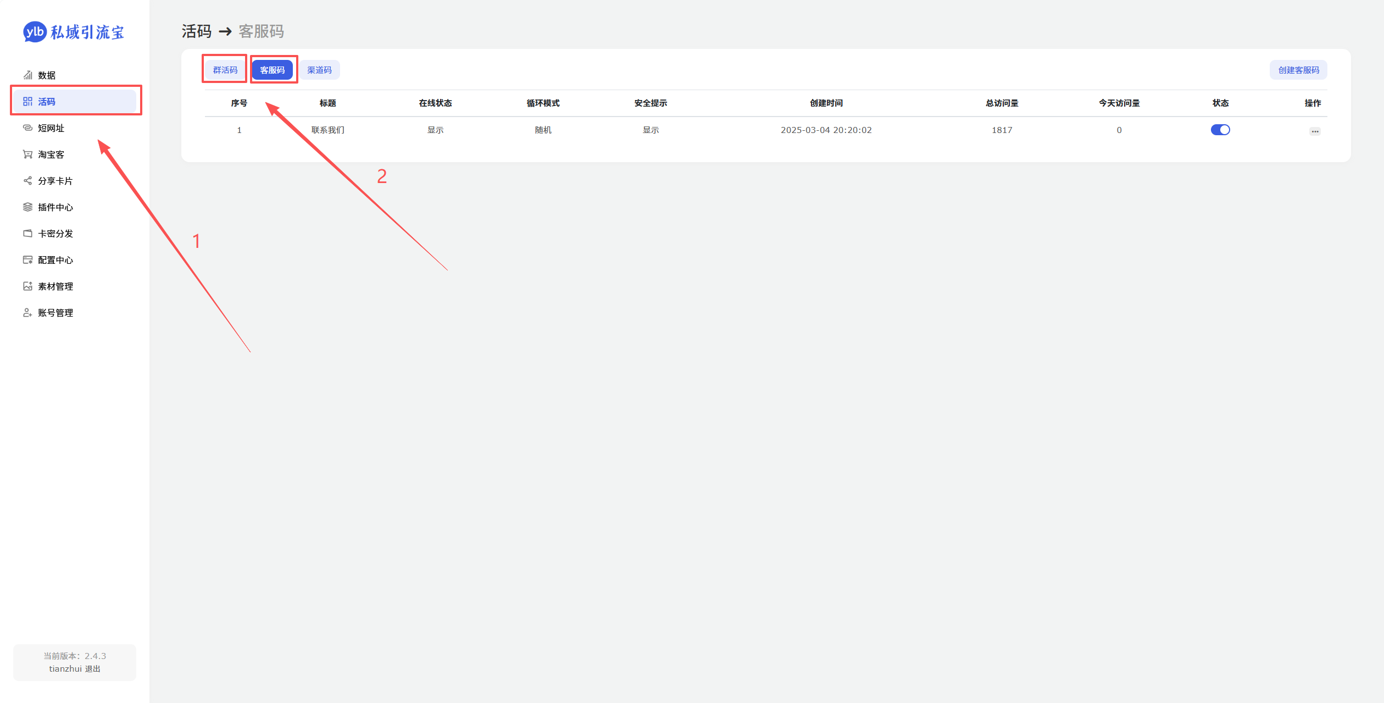1384x703 pixels.
Task: Click the 私域引流宝 logo
Action: click(x=74, y=32)
